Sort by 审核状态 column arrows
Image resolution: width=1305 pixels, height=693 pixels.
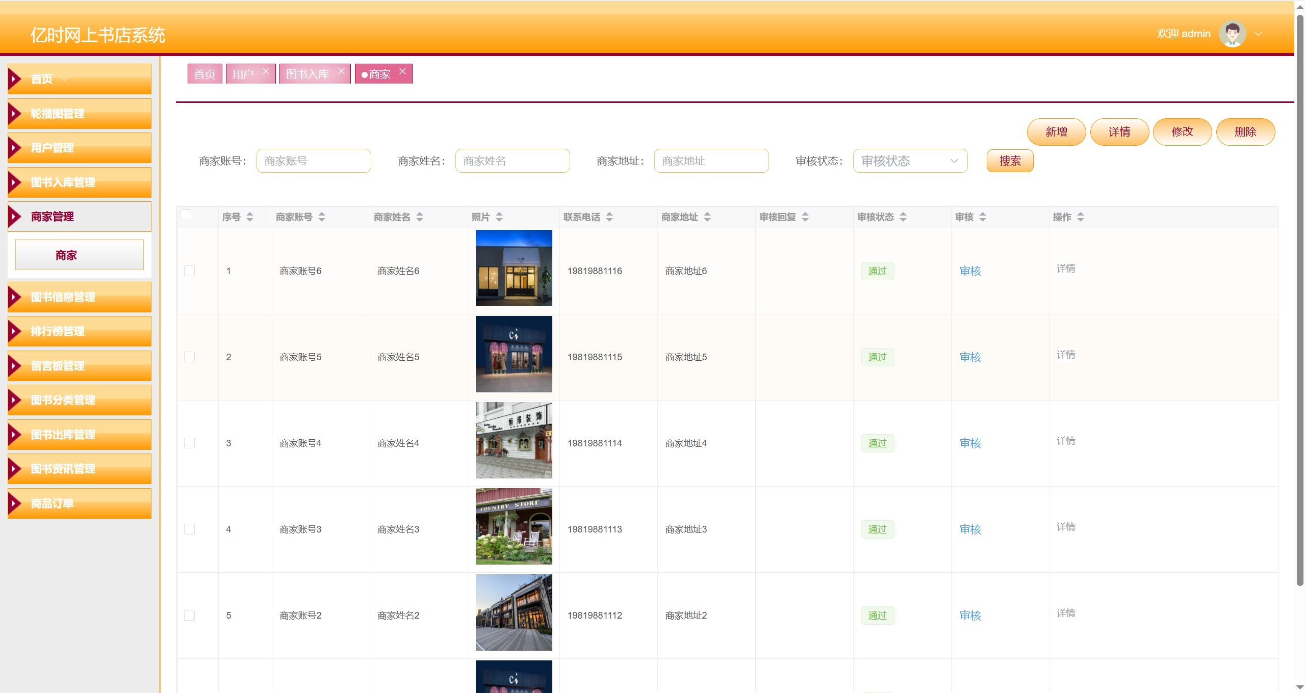(903, 217)
